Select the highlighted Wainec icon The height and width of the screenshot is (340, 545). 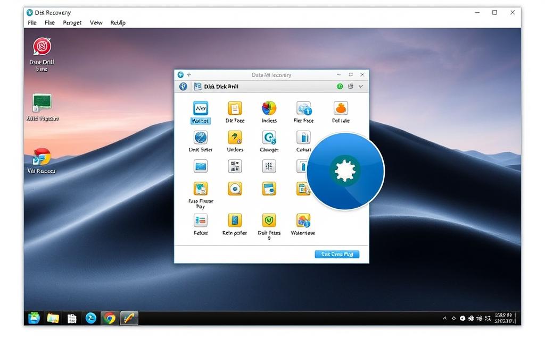201,112
